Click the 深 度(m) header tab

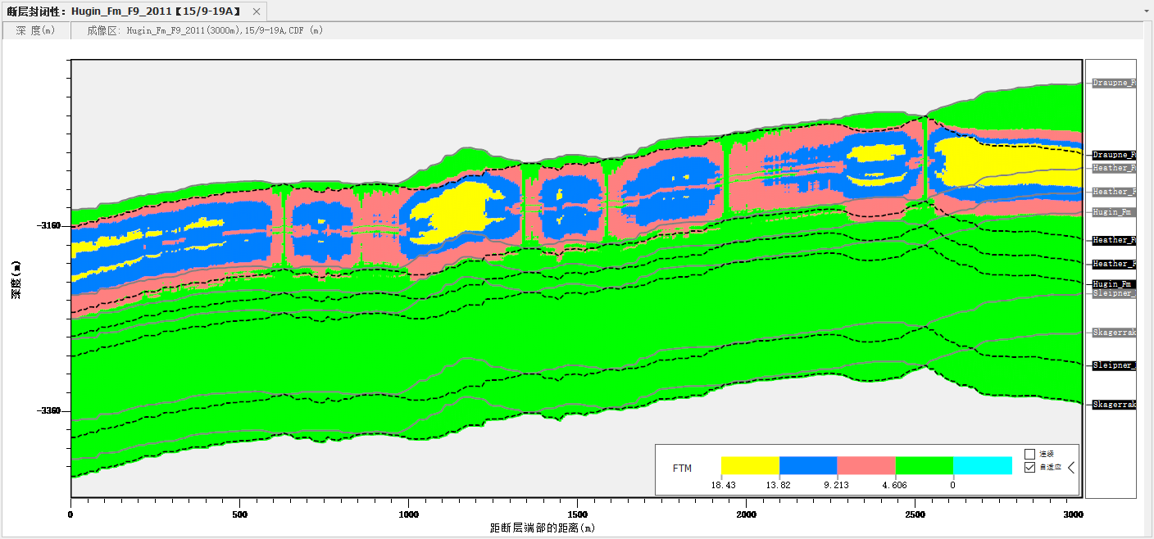click(x=36, y=30)
